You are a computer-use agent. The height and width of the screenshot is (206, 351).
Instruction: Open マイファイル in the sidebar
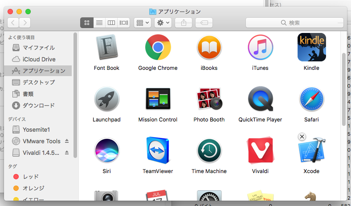[x=38, y=48]
